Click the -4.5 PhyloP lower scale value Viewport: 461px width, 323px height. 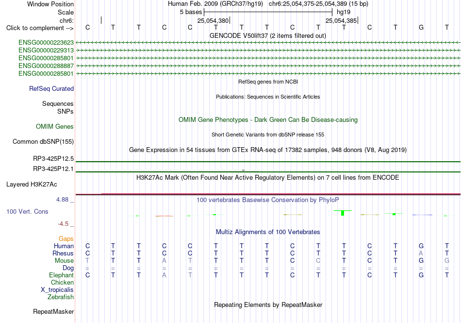(63, 224)
